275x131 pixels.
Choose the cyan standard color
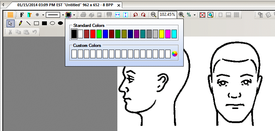pos(174,34)
